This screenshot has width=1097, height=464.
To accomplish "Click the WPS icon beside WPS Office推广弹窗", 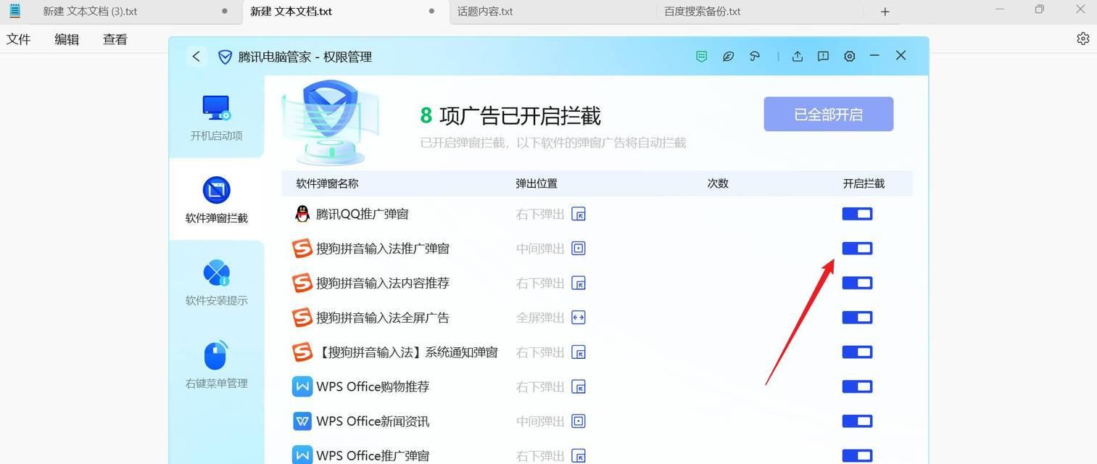I will tap(302, 455).
